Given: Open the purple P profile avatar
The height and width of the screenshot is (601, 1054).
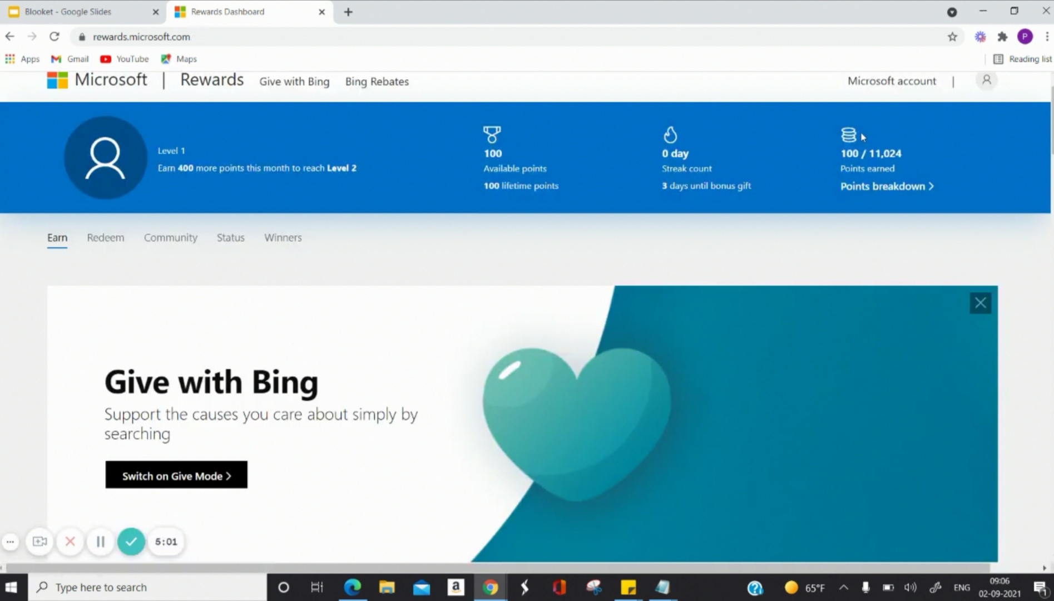Looking at the screenshot, I should [1025, 37].
